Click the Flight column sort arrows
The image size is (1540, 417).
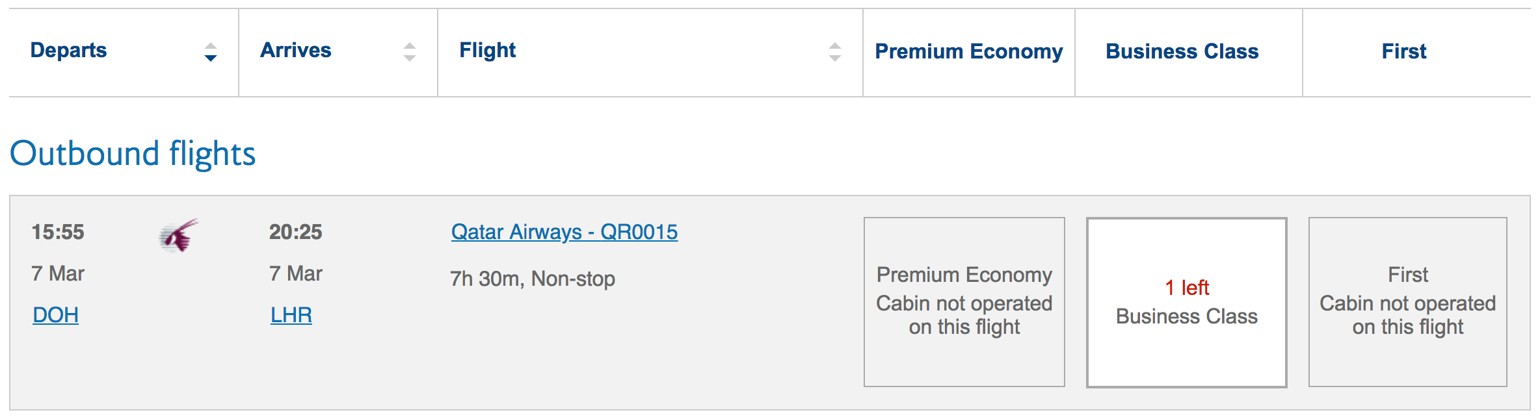coord(835,52)
